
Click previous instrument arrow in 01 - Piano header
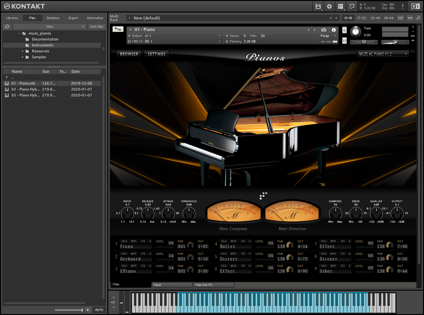(x=308, y=30)
